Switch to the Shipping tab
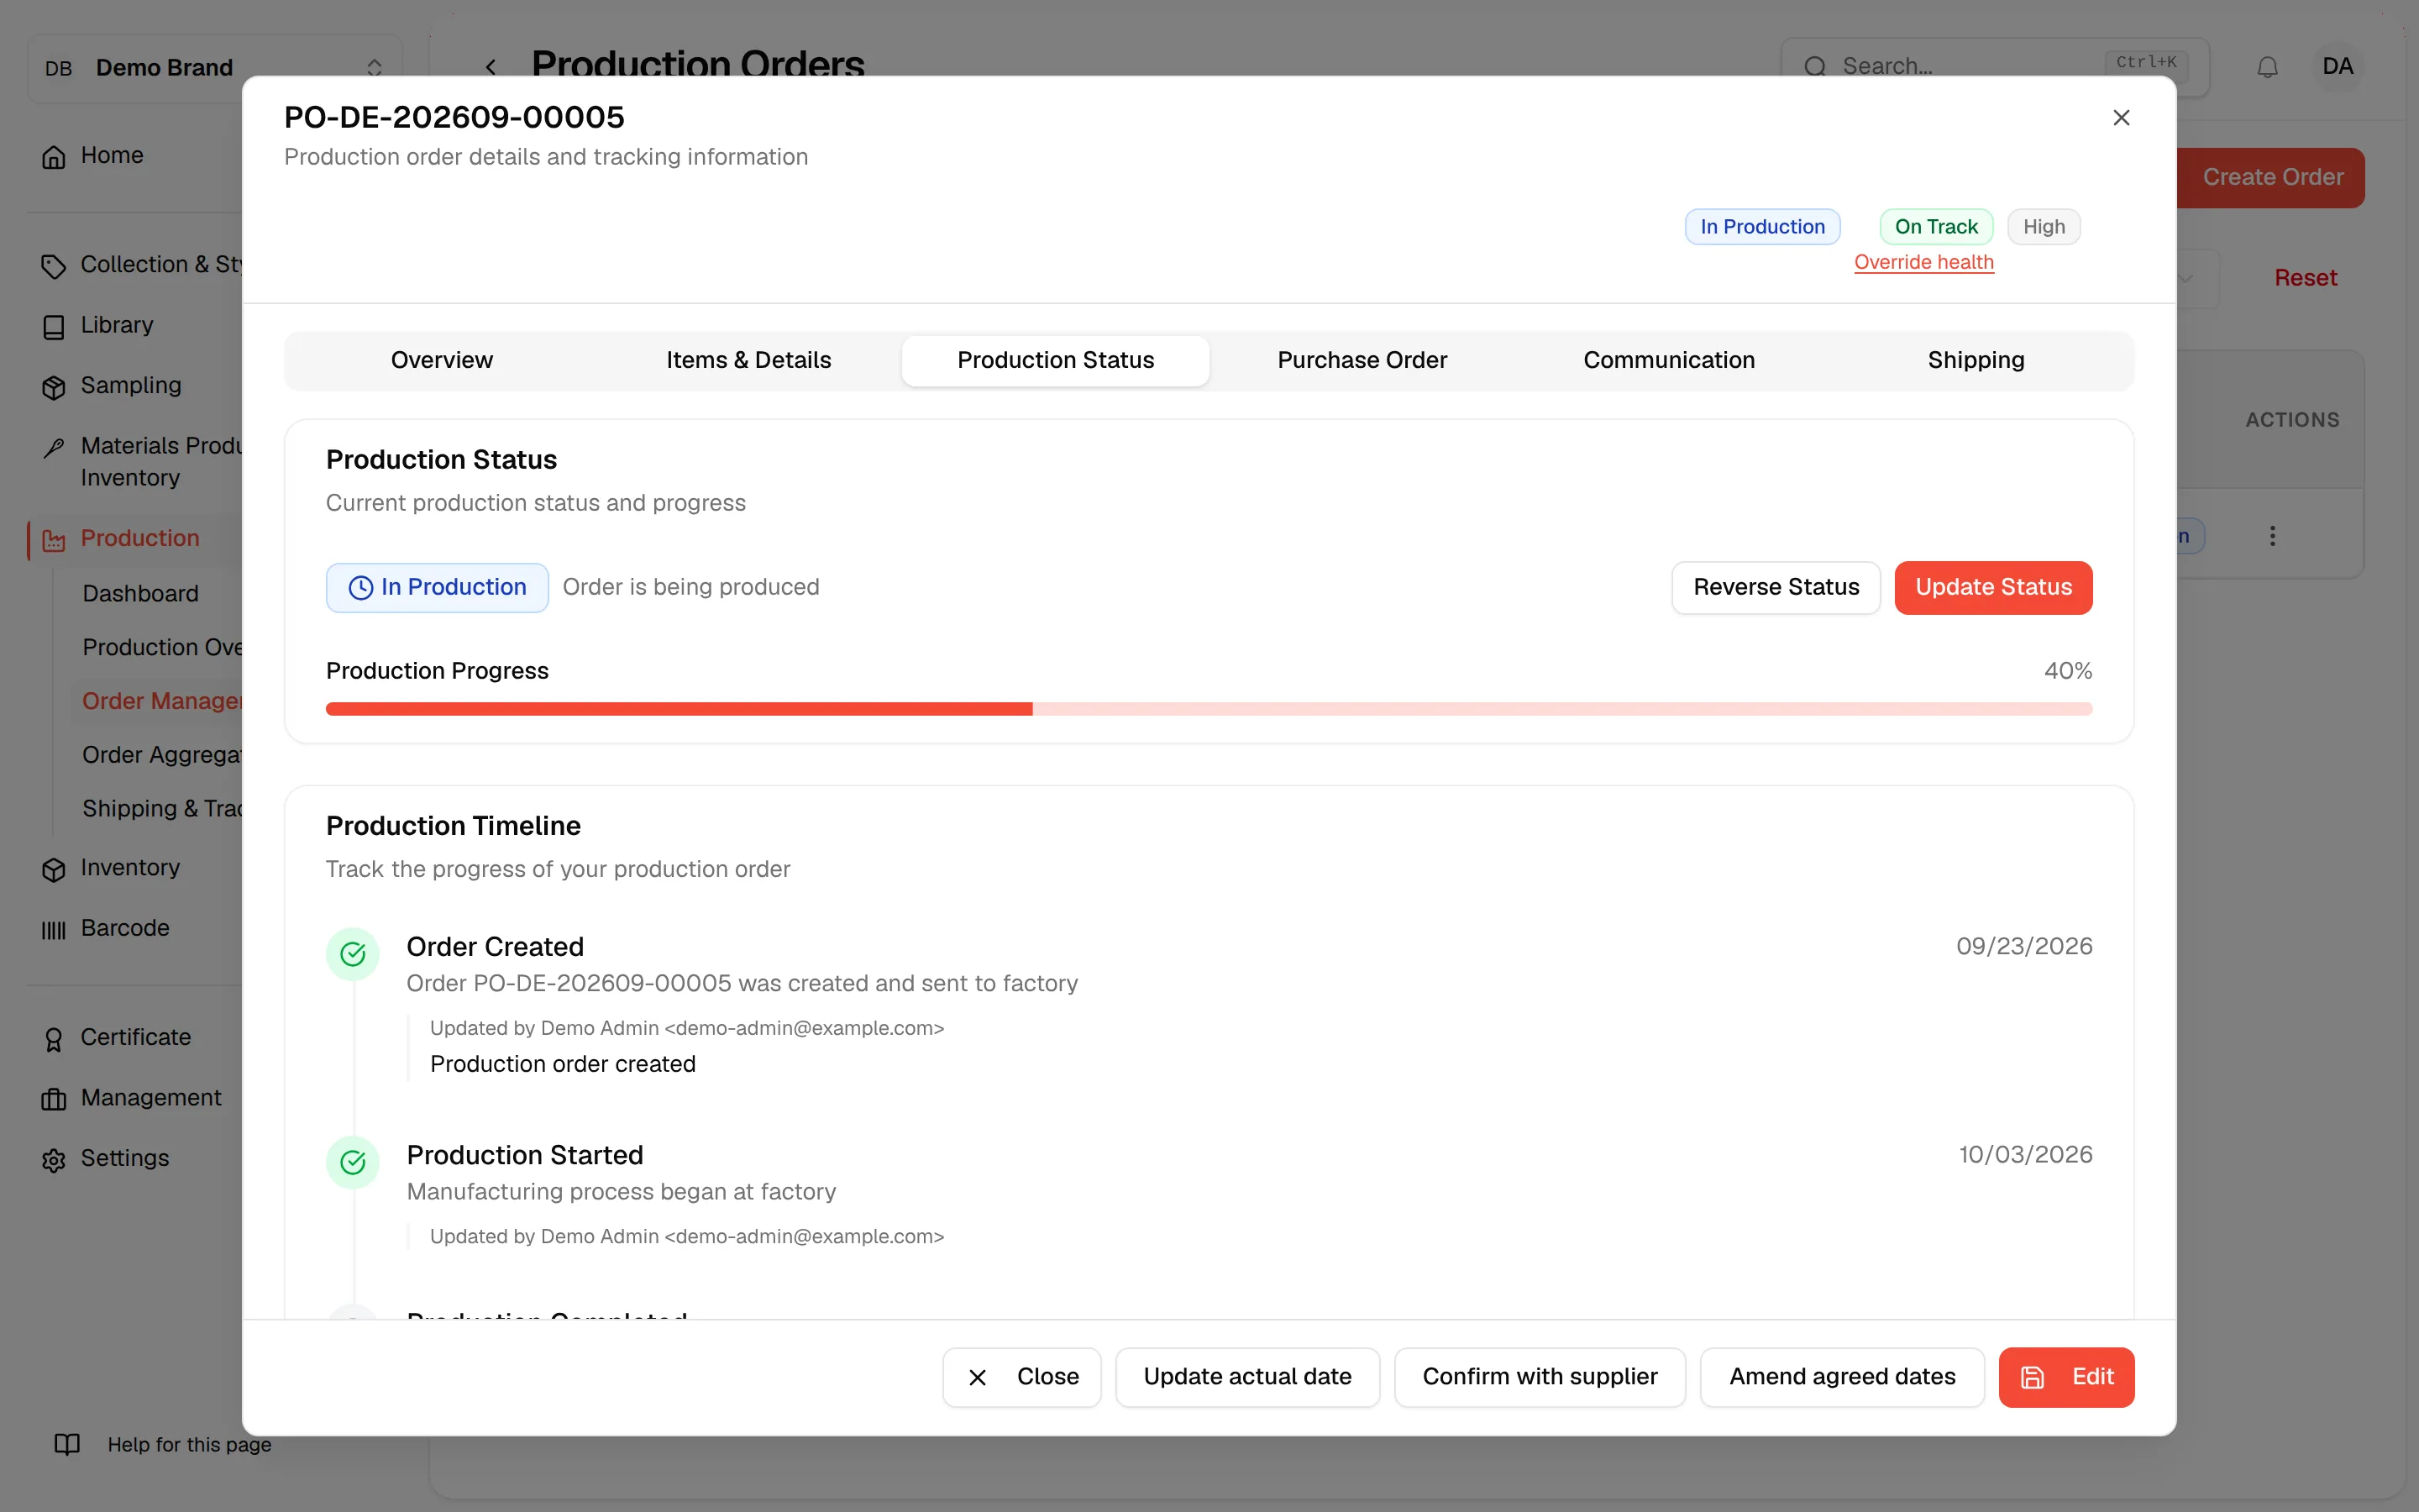This screenshot has height=1512, width=2419. [1976, 360]
